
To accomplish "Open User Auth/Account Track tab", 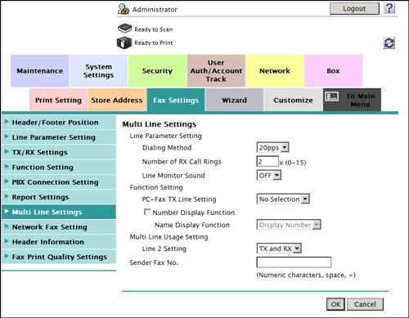I will 216,71.
